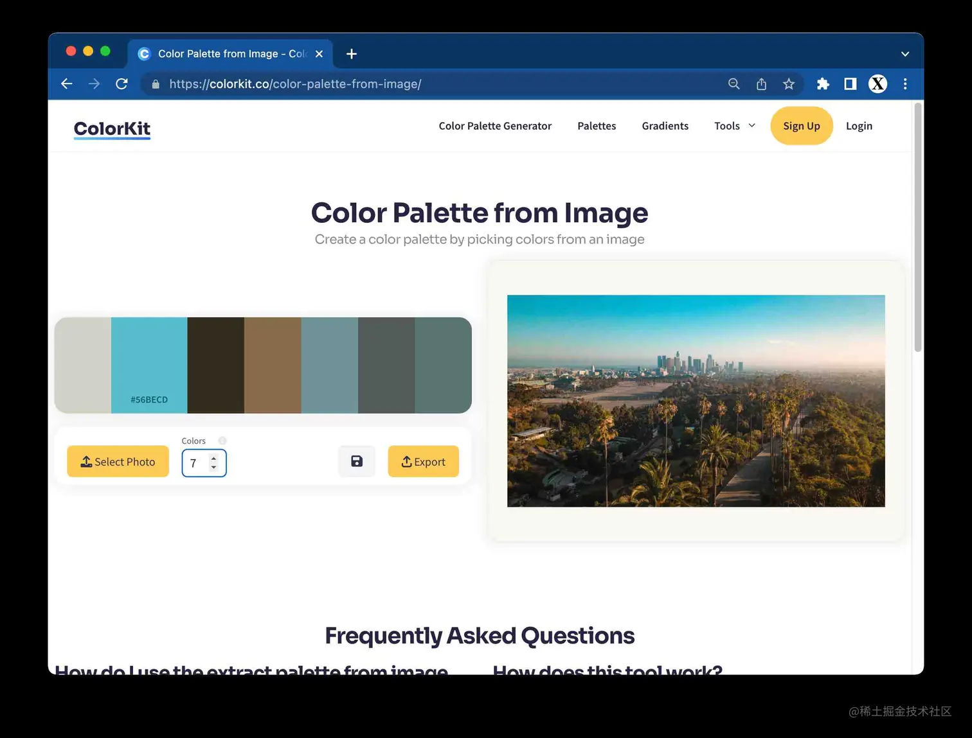Increase color count with the up stepper
972x738 pixels.
213,459
